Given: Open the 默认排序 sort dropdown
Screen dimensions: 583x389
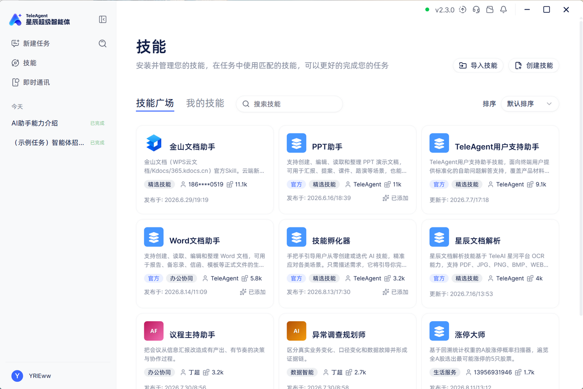Looking at the screenshot, I should point(530,104).
